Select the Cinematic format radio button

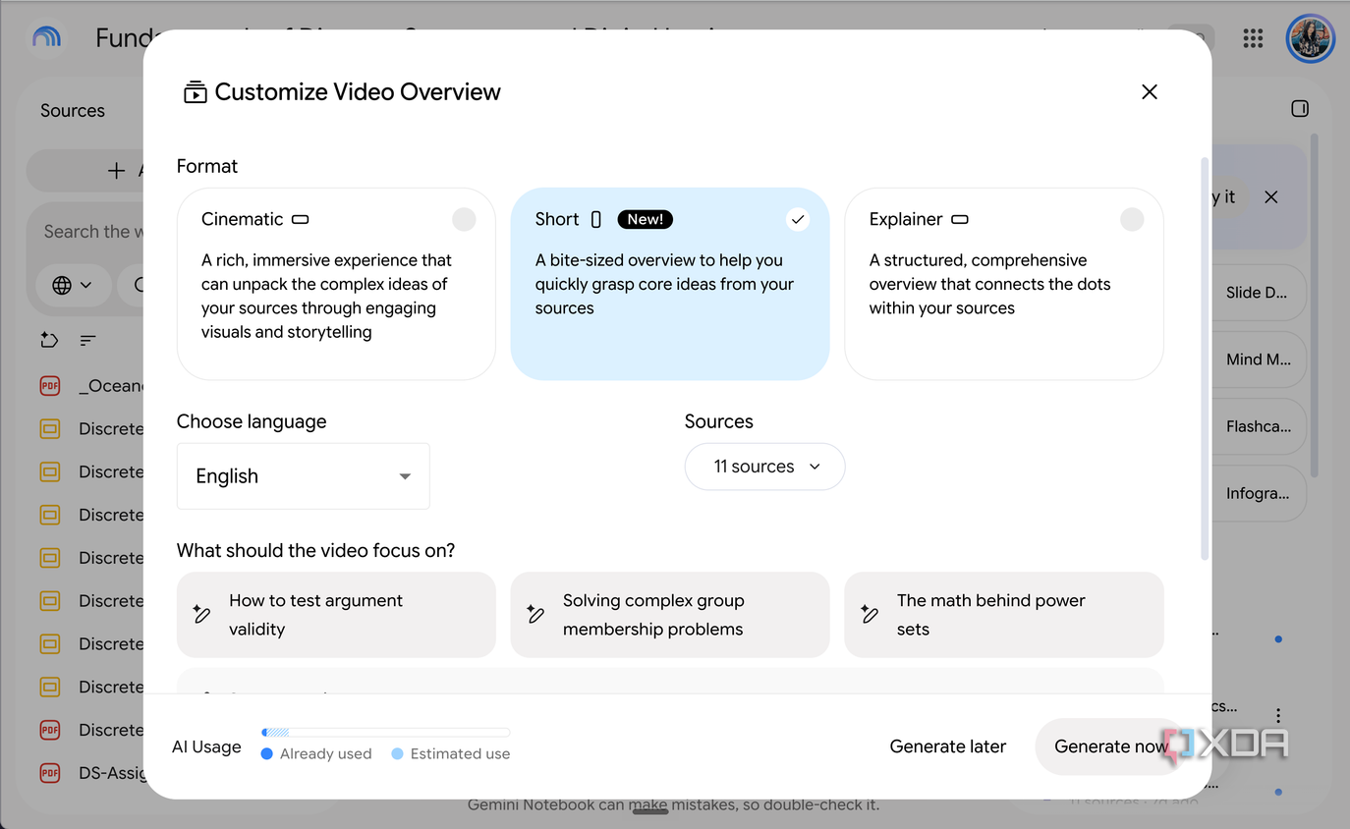[x=464, y=219]
